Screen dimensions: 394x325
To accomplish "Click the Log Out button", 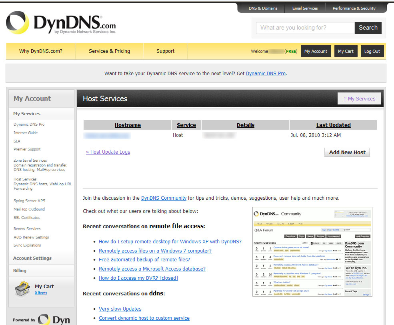I will (x=372, y=51).
